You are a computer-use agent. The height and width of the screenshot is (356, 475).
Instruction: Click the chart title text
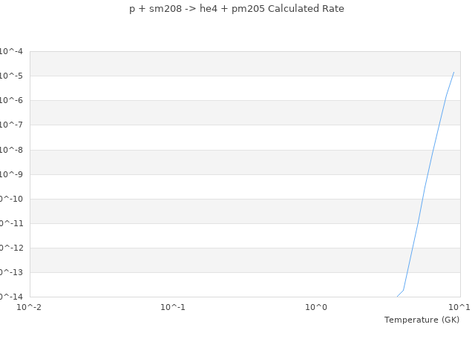tap(237, 9)
